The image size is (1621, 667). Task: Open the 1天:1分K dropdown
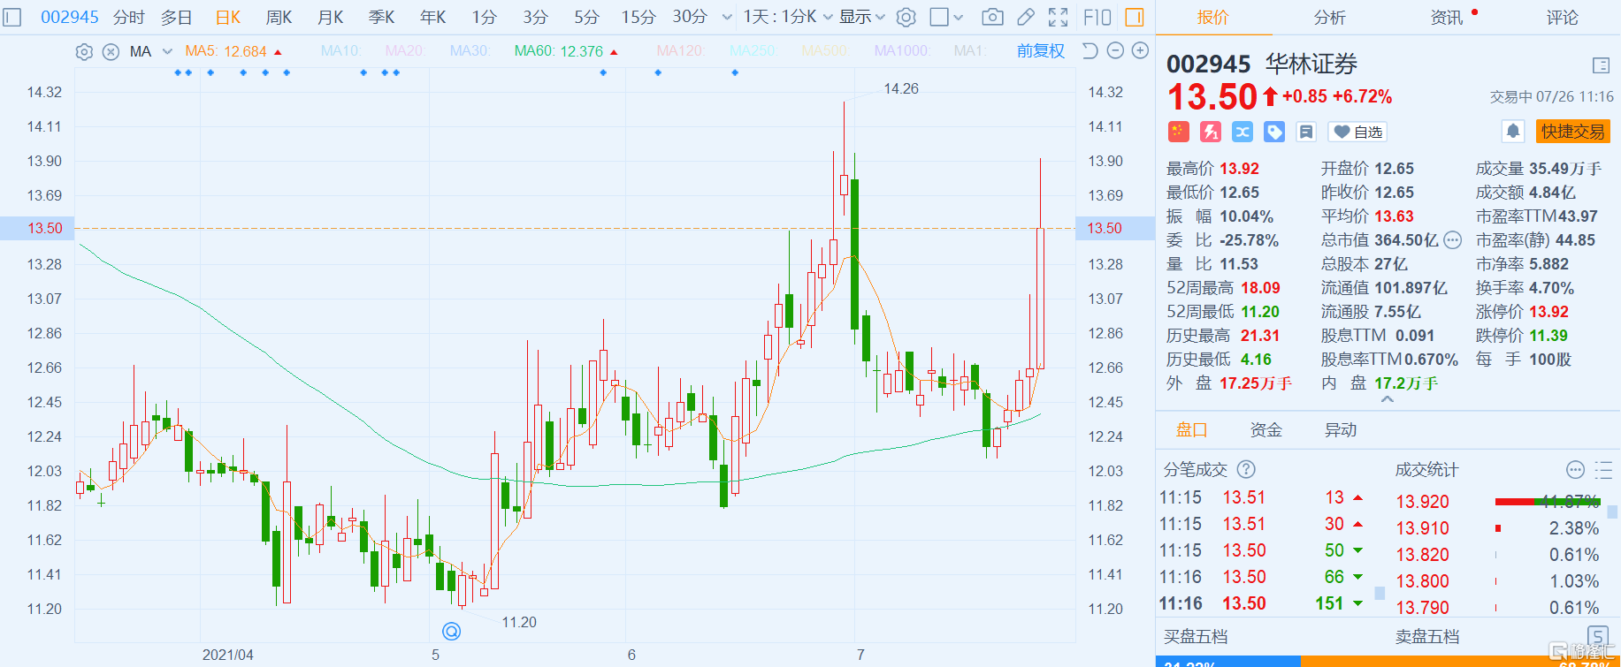click(x=787, y=17)
